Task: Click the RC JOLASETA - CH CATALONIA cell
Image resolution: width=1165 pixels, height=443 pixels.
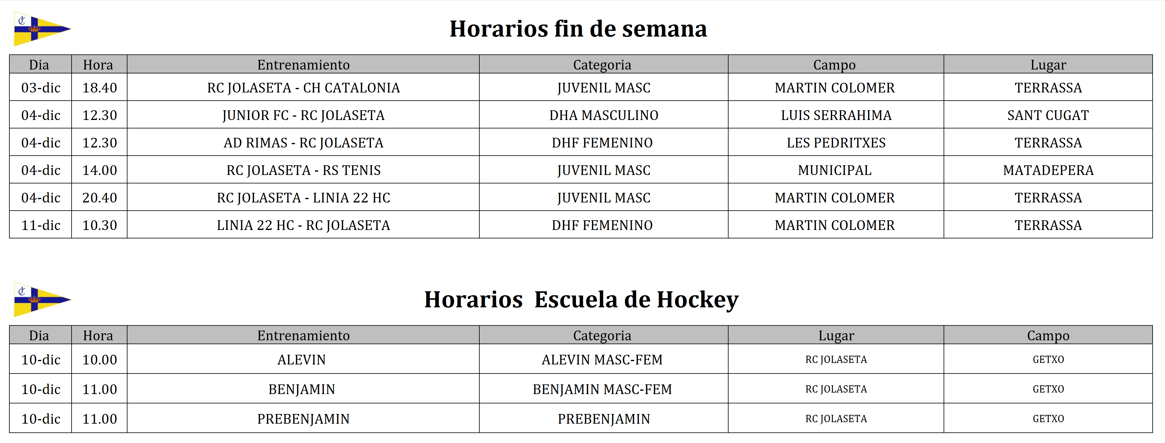Action: click(x=304, y=88)
